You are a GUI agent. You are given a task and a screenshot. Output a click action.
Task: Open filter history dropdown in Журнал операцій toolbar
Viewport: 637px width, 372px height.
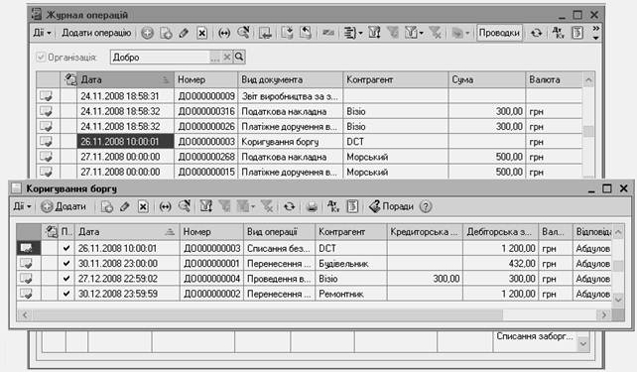[x=414, y=33]
